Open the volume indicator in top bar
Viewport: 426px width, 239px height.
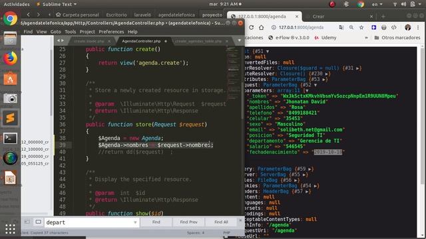[x=404, y=4]
